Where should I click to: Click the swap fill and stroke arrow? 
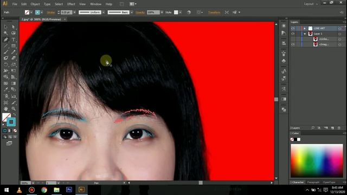(15, 114)
